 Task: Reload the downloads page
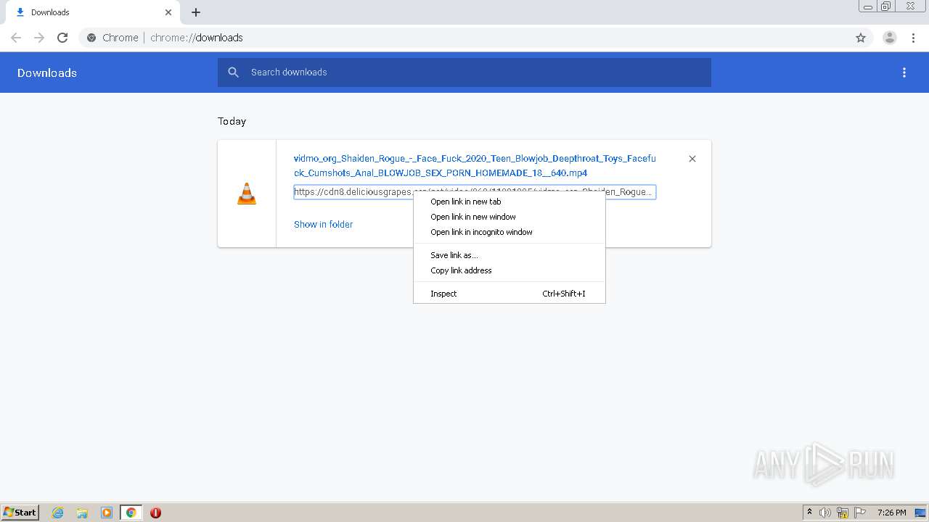pyautogui.click(x=62, y=38)
